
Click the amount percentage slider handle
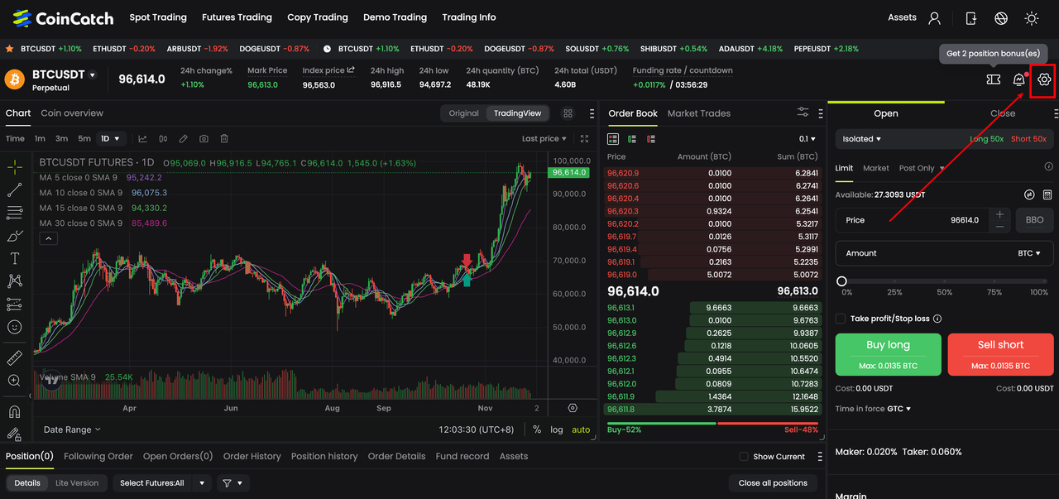[841, 281]
